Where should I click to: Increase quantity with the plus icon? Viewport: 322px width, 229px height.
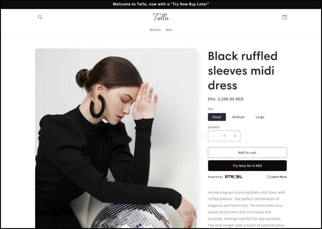click(235, 136)
